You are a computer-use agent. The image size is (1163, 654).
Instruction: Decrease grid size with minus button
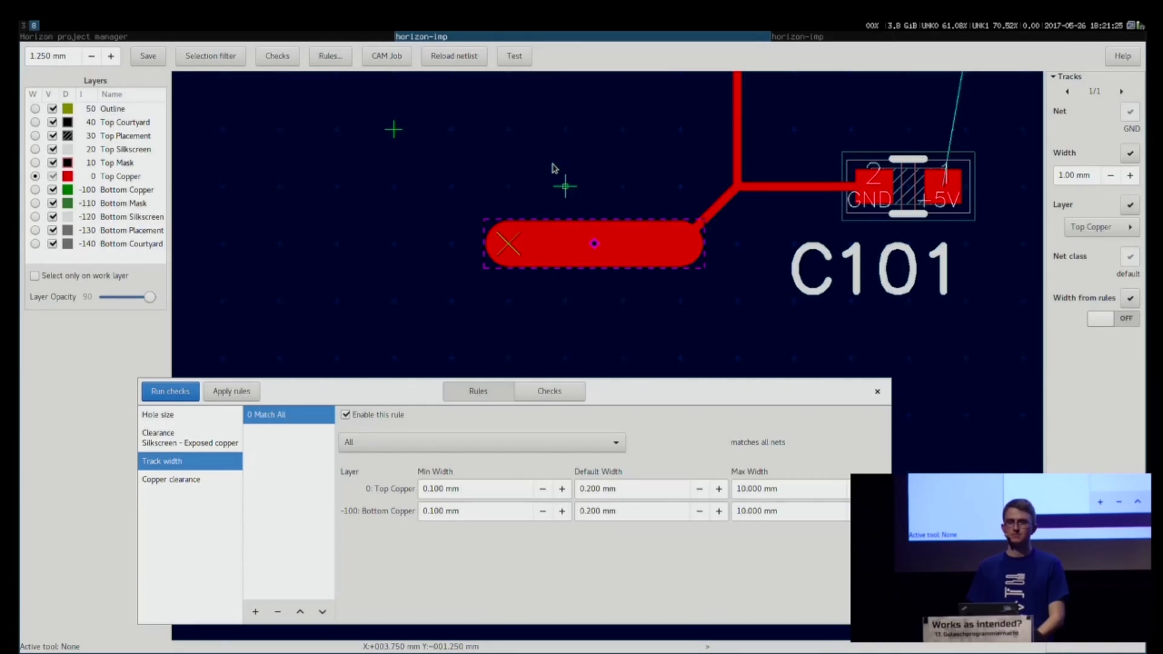pyautogui.click(x=91, y=56)
